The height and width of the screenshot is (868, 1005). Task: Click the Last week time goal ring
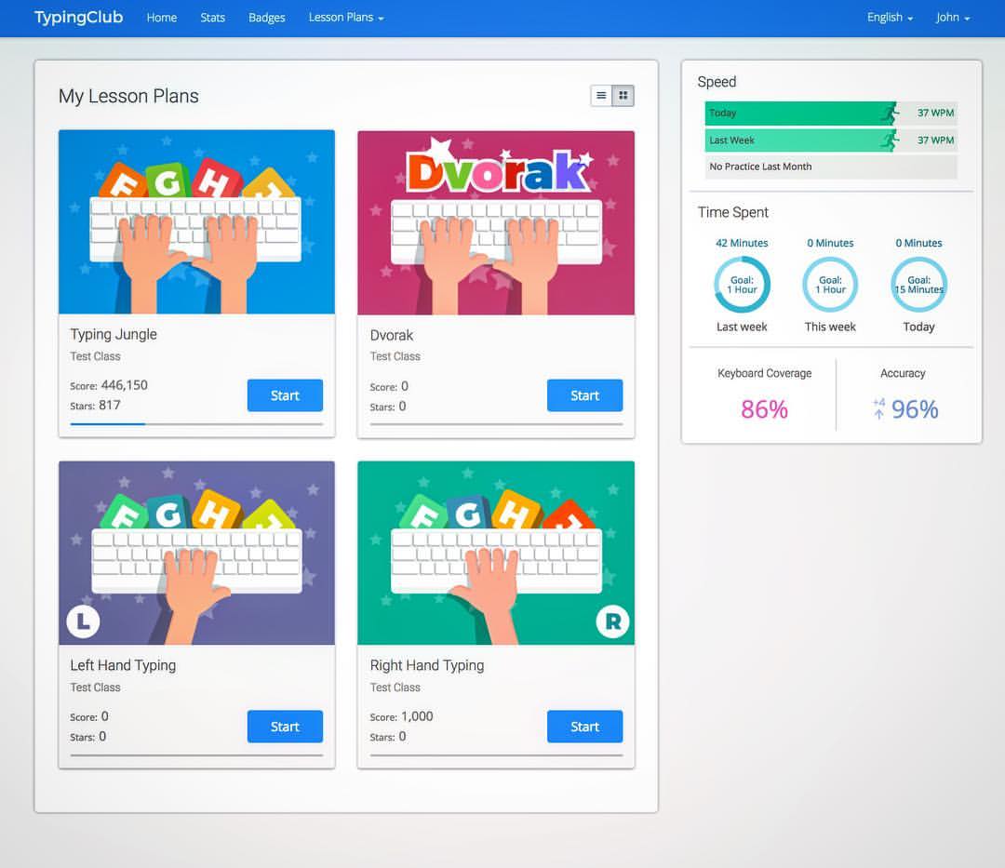pos(743,285)
